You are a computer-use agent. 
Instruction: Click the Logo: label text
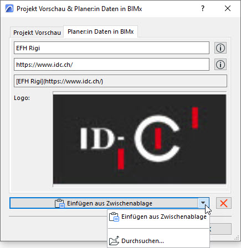tap(22, 98)
